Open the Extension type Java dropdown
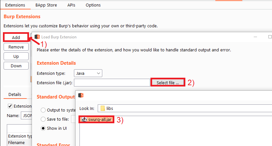This screenshot has width=272, height=146. pyautogui.click(x=88, y=73)
